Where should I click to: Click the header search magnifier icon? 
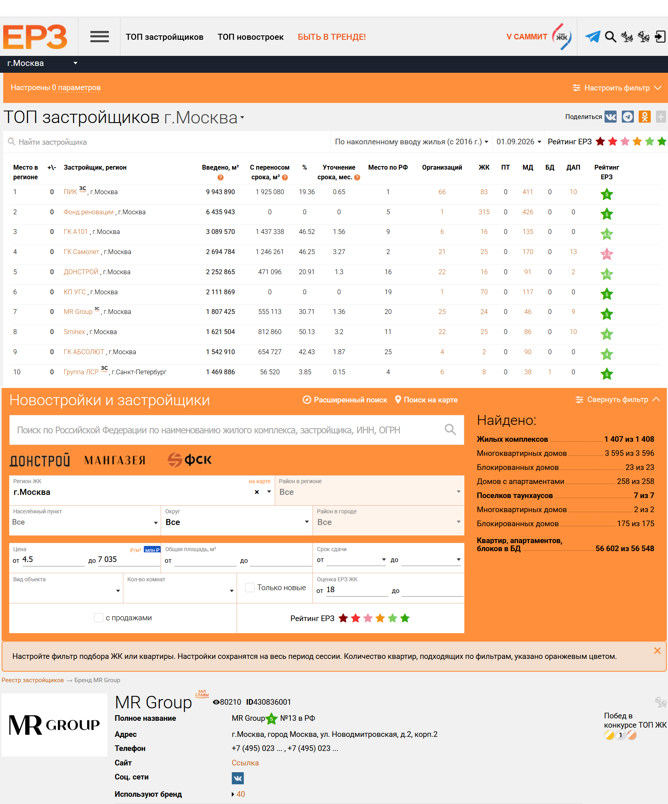611,37
